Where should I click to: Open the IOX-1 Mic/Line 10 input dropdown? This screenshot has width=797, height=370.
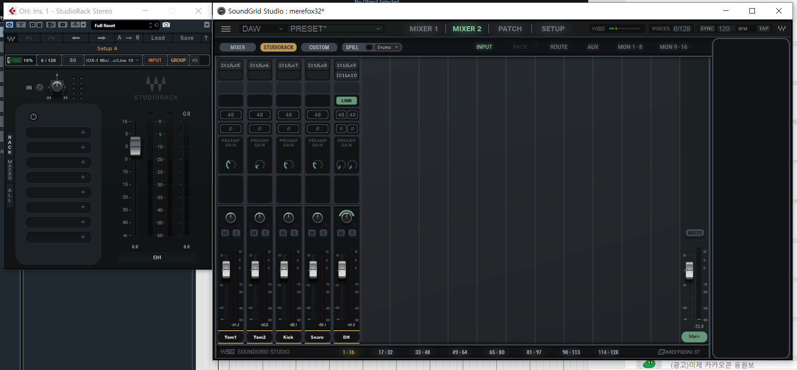click(x=113, y=60)
